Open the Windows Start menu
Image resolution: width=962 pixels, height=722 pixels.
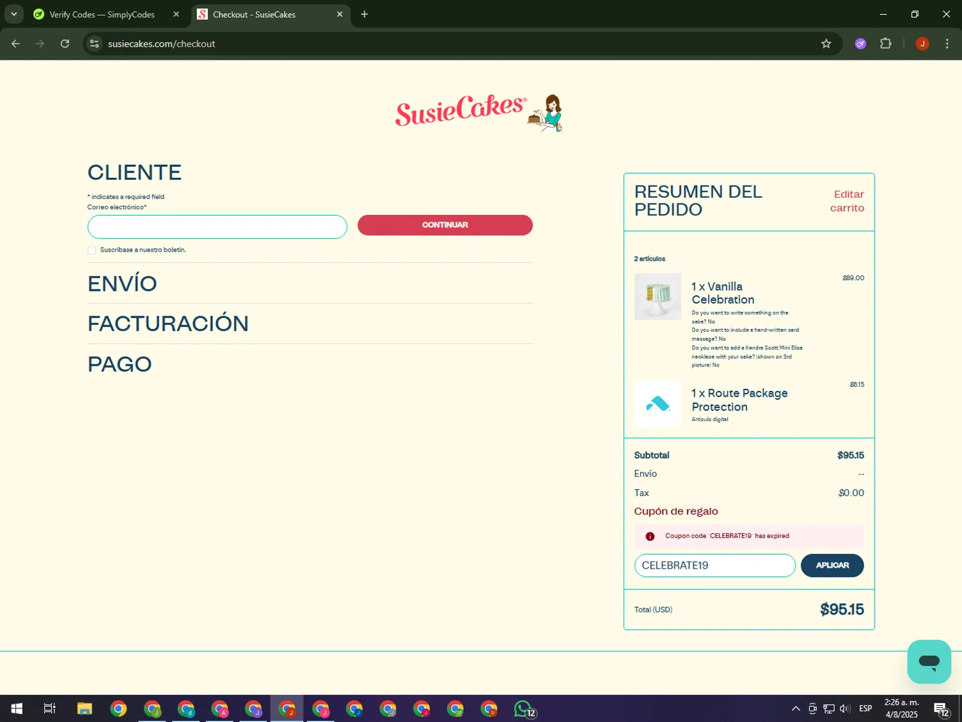17,709
